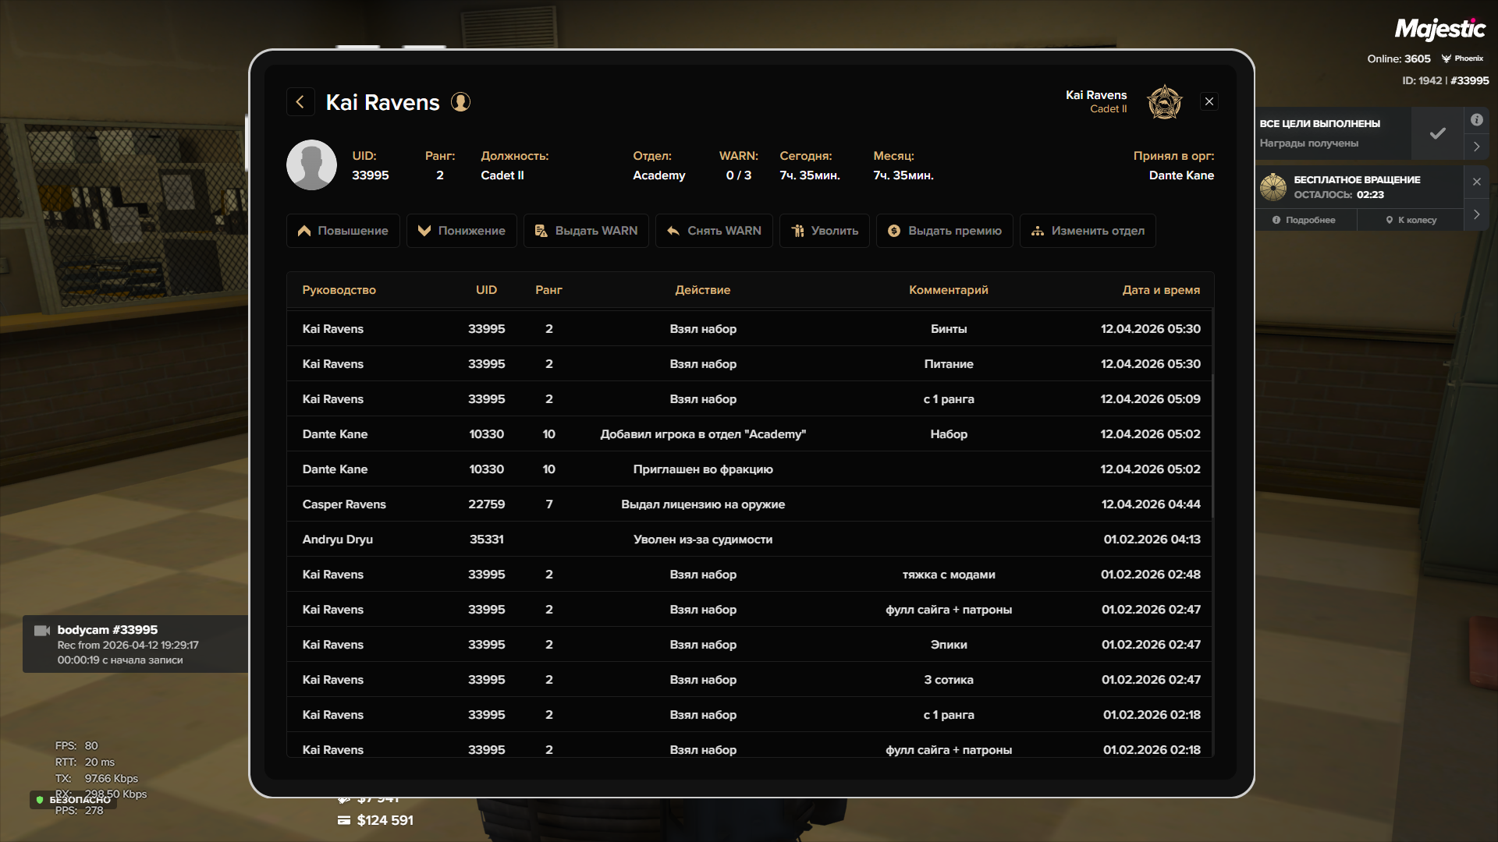Demote player with Понижение button
The height and width of the screenshot is (842, 1498).
(461, 231)
